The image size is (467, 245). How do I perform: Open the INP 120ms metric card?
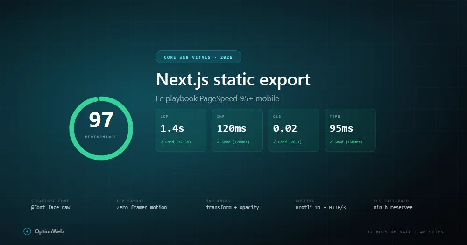[x=237, y=130]
